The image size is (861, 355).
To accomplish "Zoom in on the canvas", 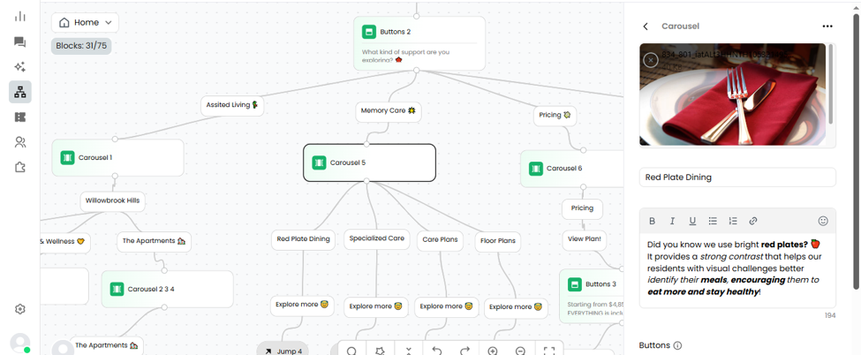I will click(x=493, y=351).
